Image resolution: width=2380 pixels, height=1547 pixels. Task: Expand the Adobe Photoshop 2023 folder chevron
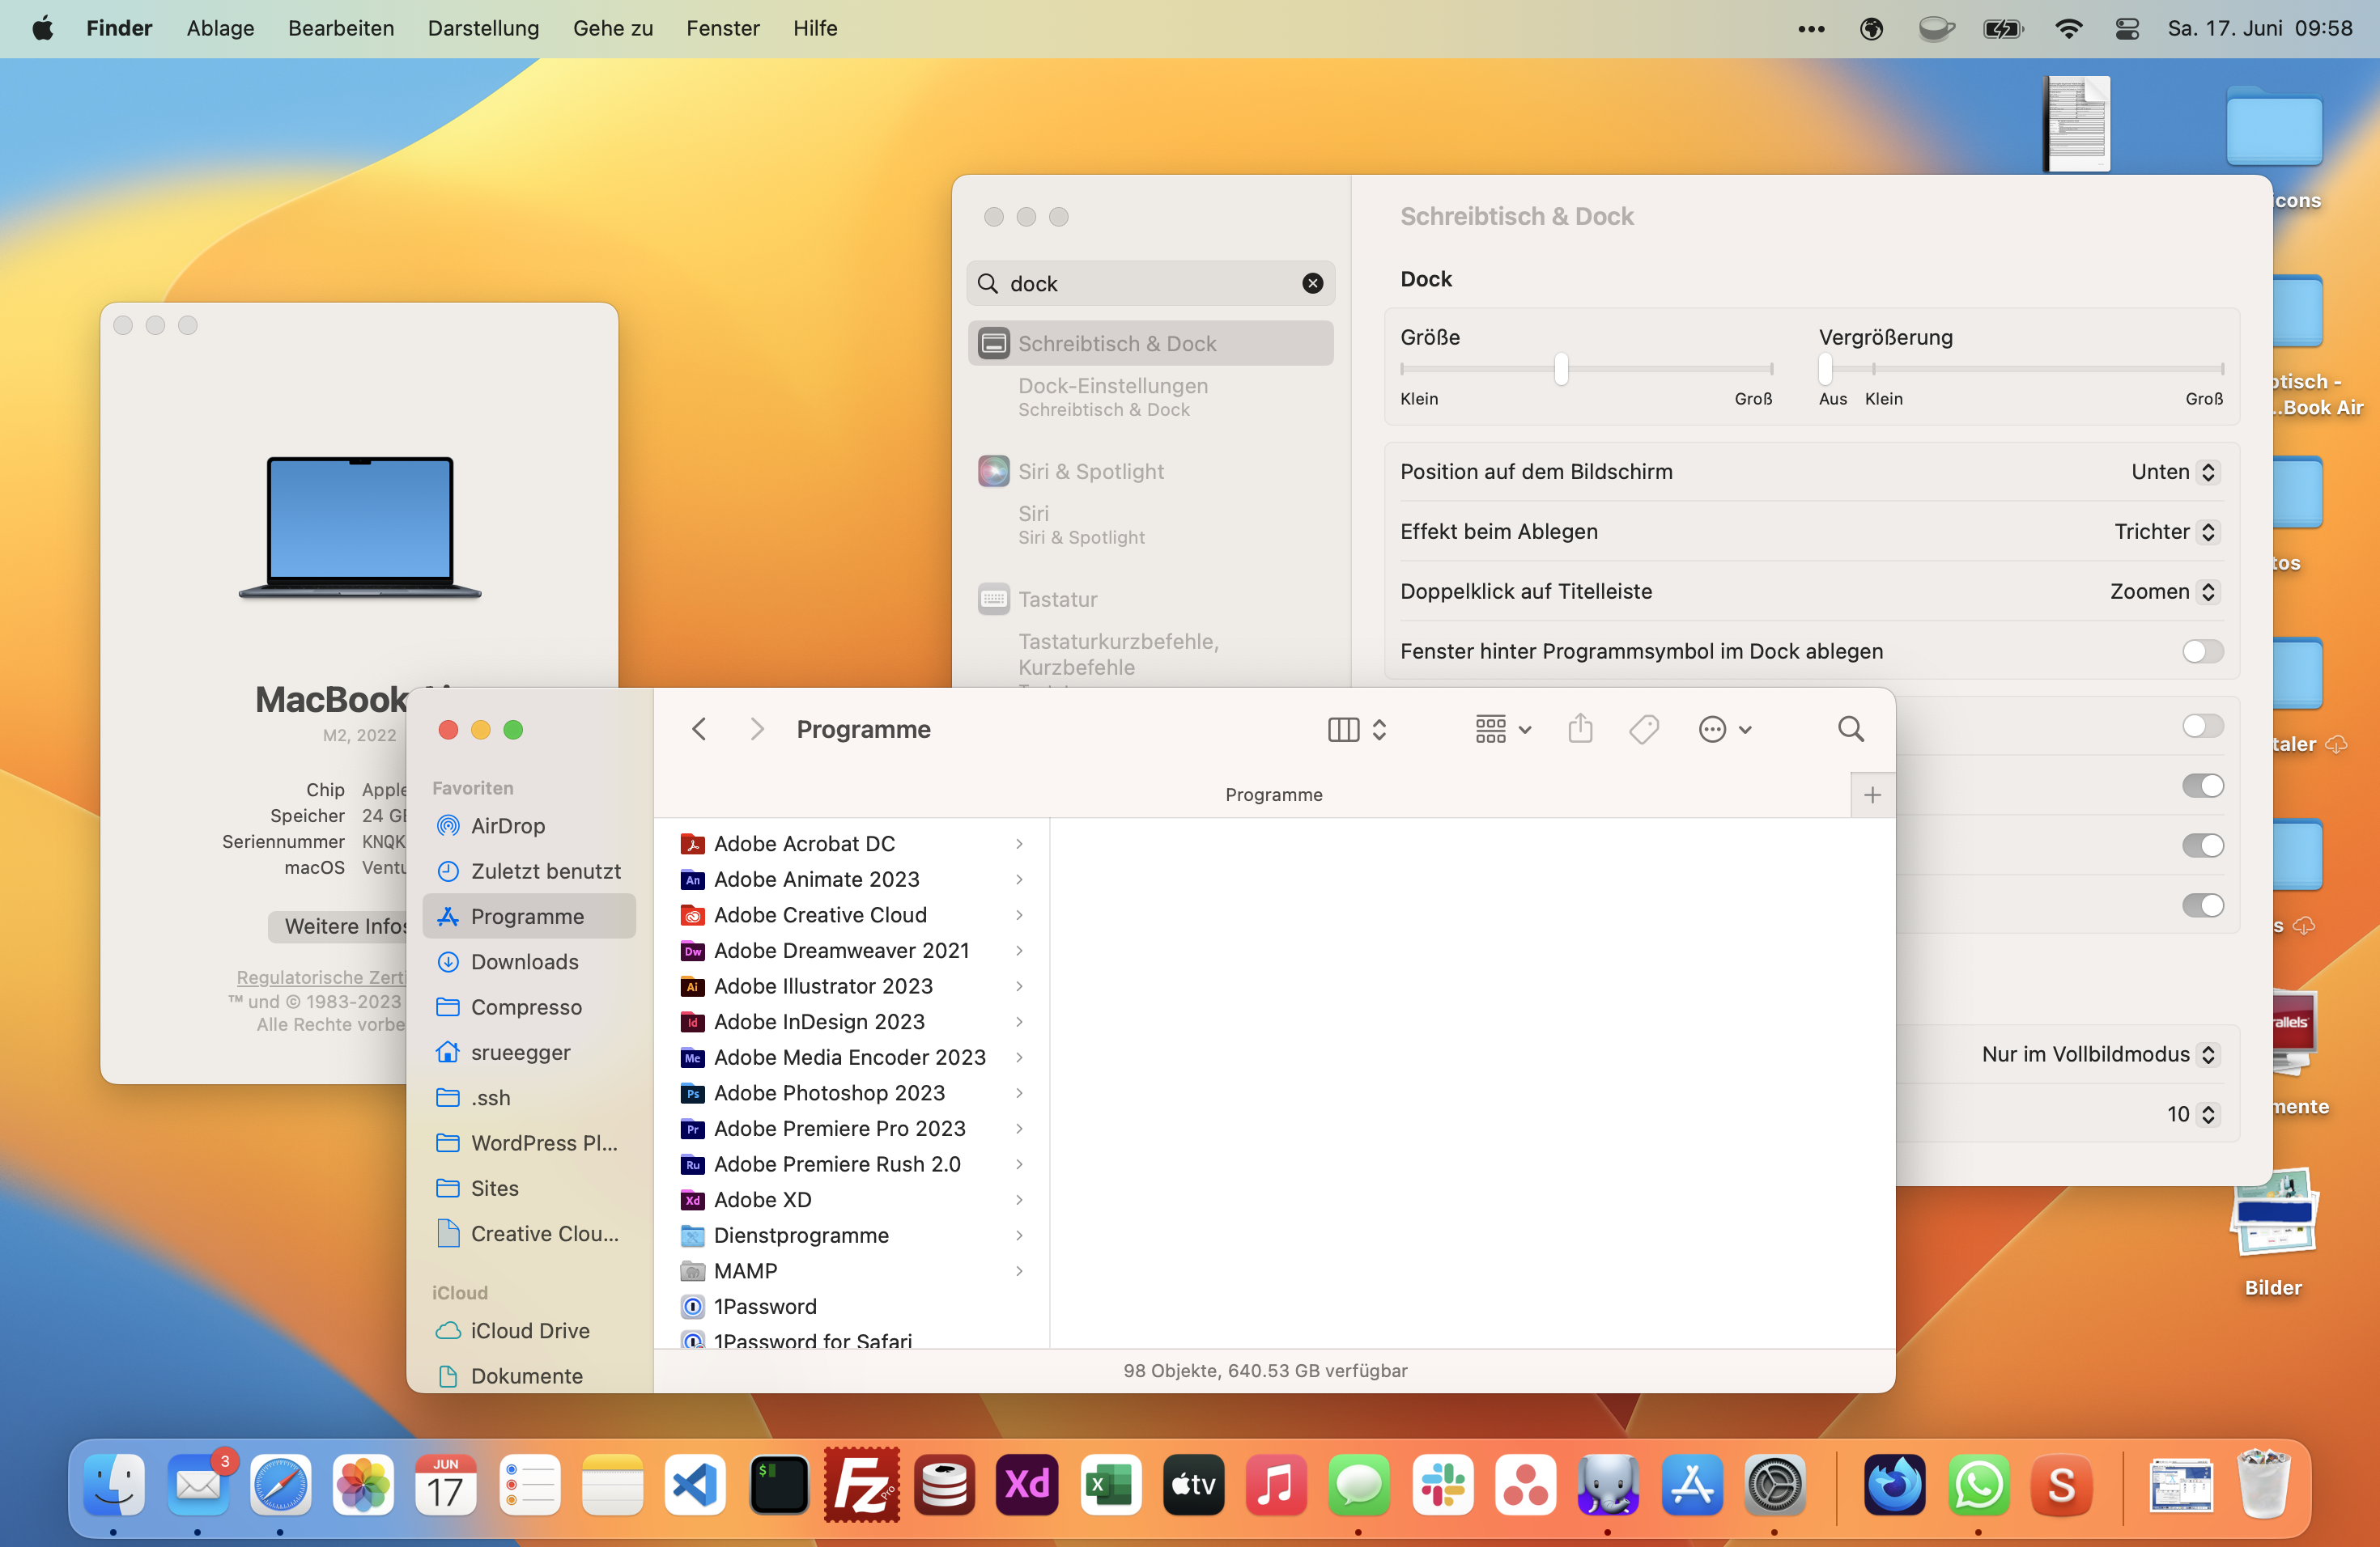pos(1019,1093)
